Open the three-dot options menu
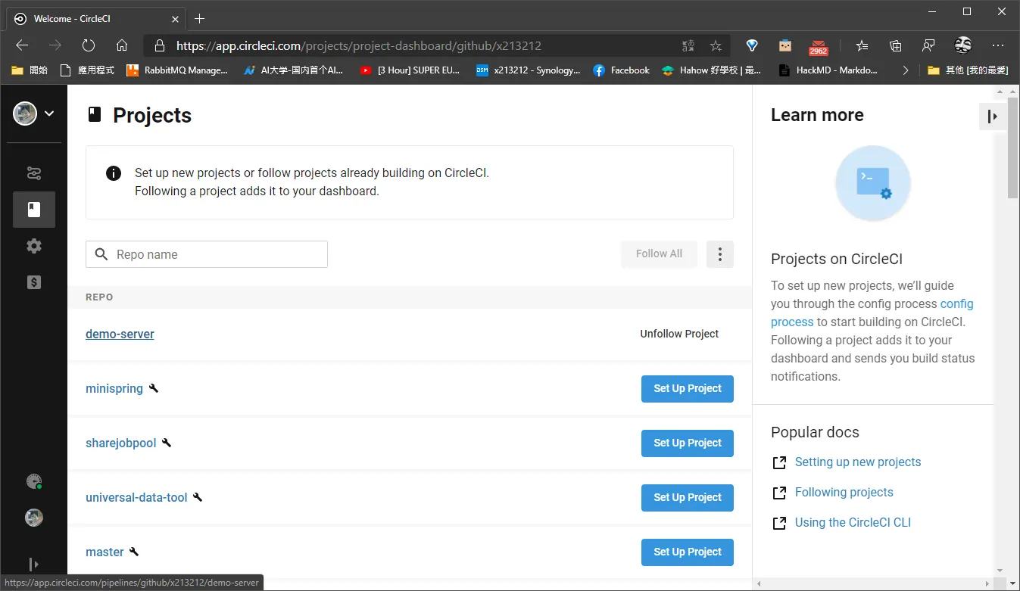The height and width of the screenshot is (591, 1020). [720, 254]
